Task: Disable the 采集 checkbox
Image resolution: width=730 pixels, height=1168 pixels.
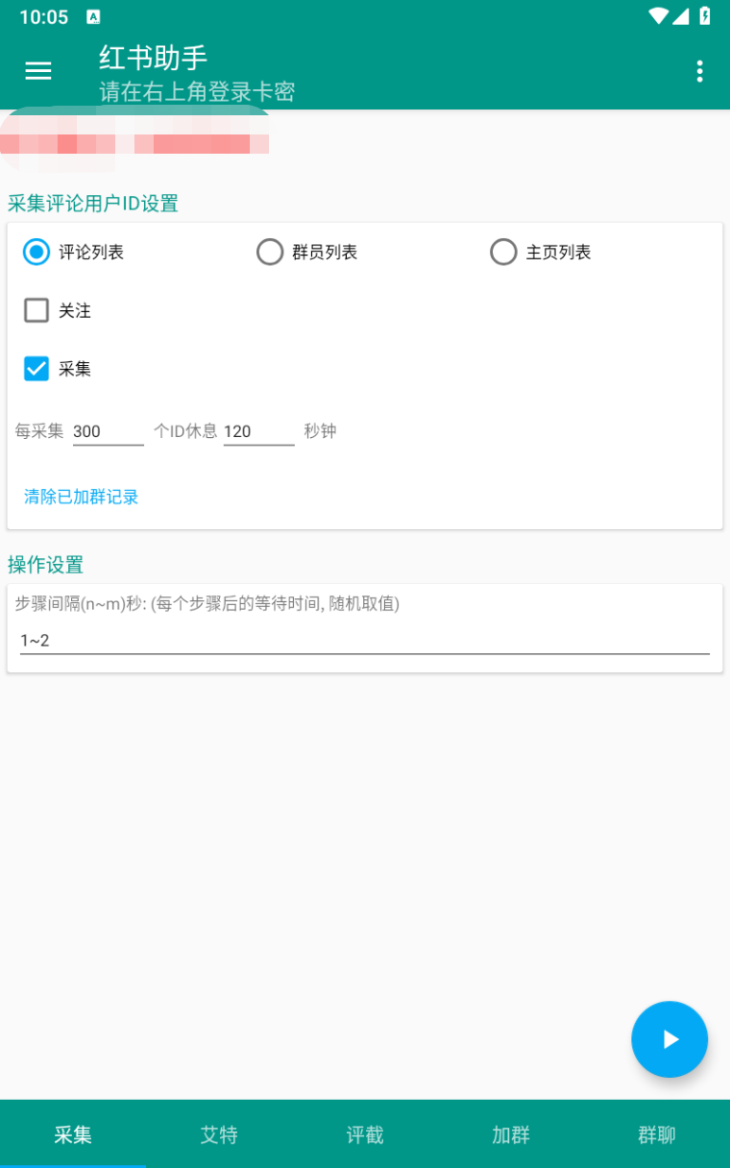Action: 36,368
